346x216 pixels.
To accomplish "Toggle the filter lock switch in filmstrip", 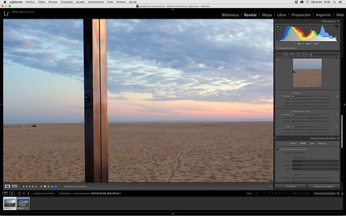I will coord(342,194).
